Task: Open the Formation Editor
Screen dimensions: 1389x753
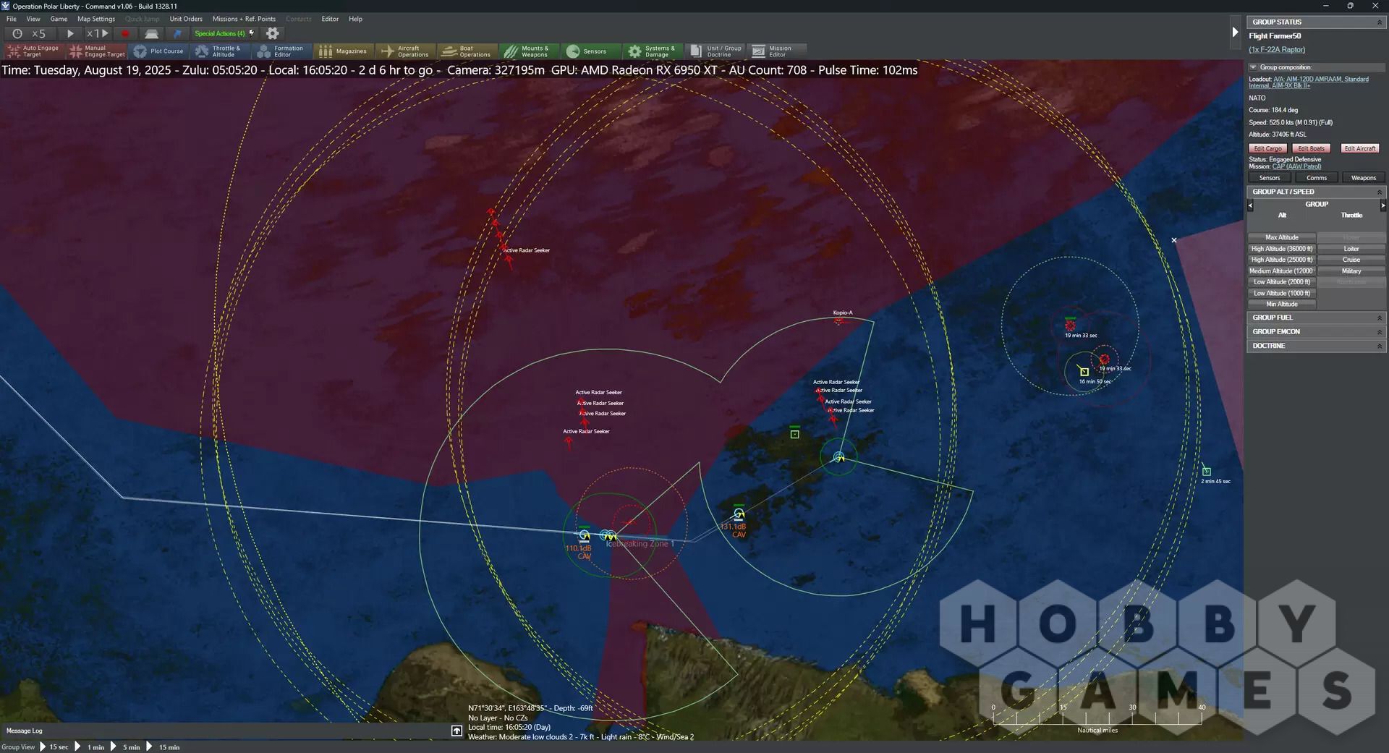Action: 282,51
